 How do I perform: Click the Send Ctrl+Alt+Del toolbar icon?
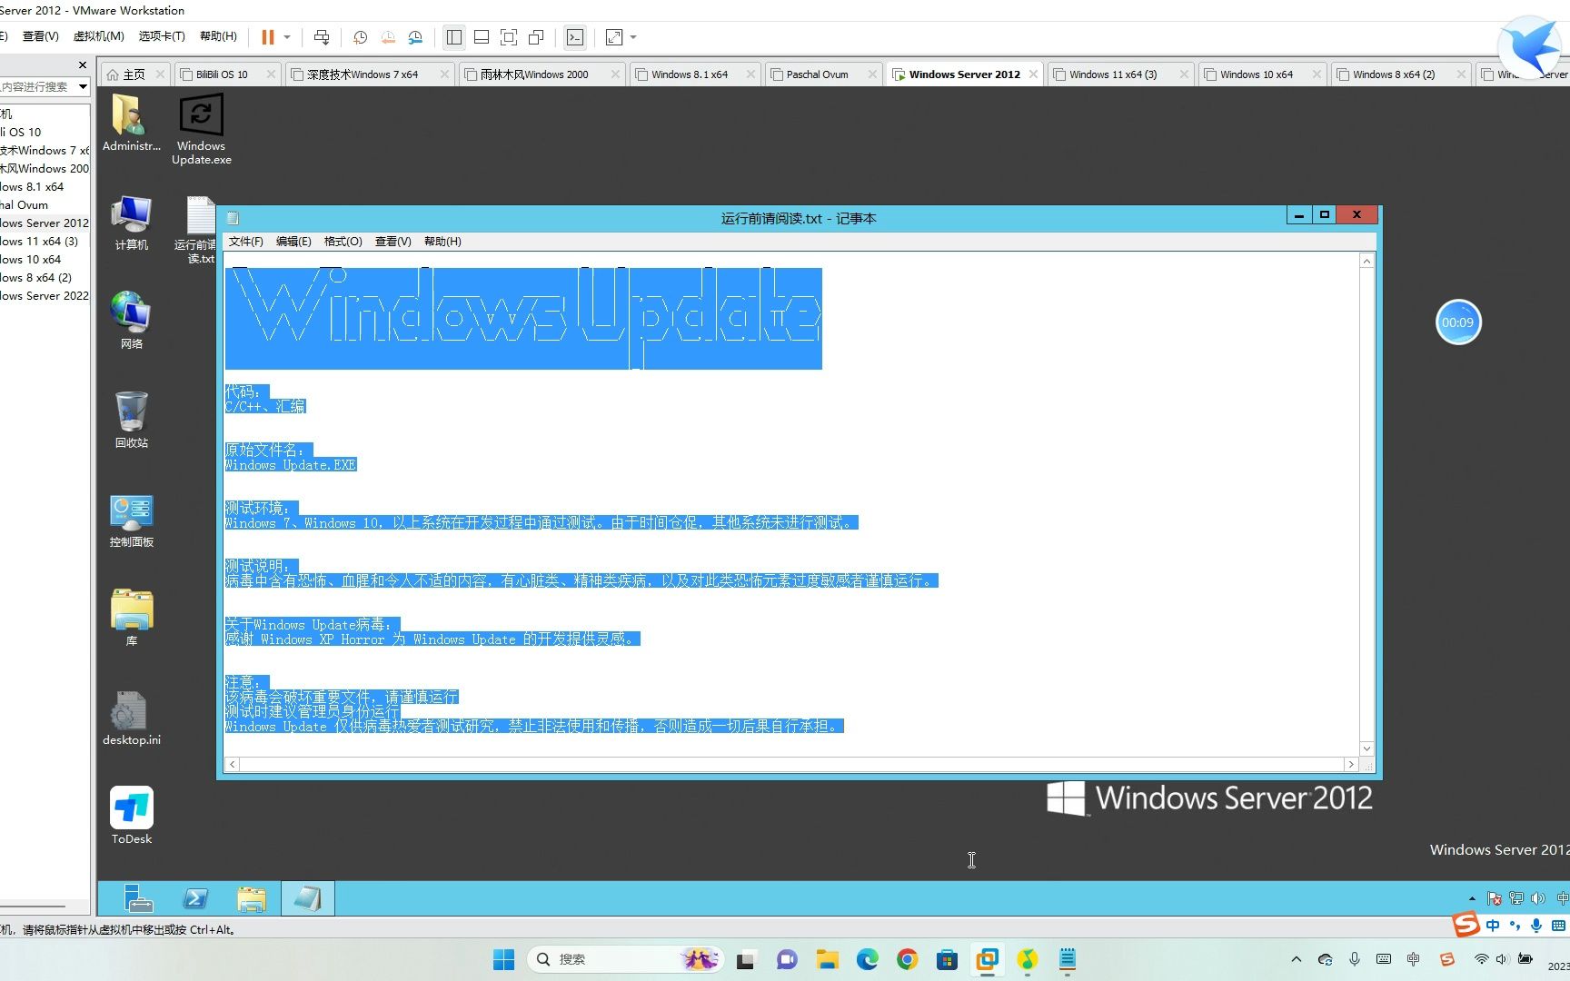[x=321, y=37]
